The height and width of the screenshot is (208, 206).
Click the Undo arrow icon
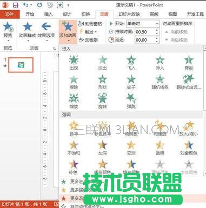pyautogui.click(x=26, y=5)
